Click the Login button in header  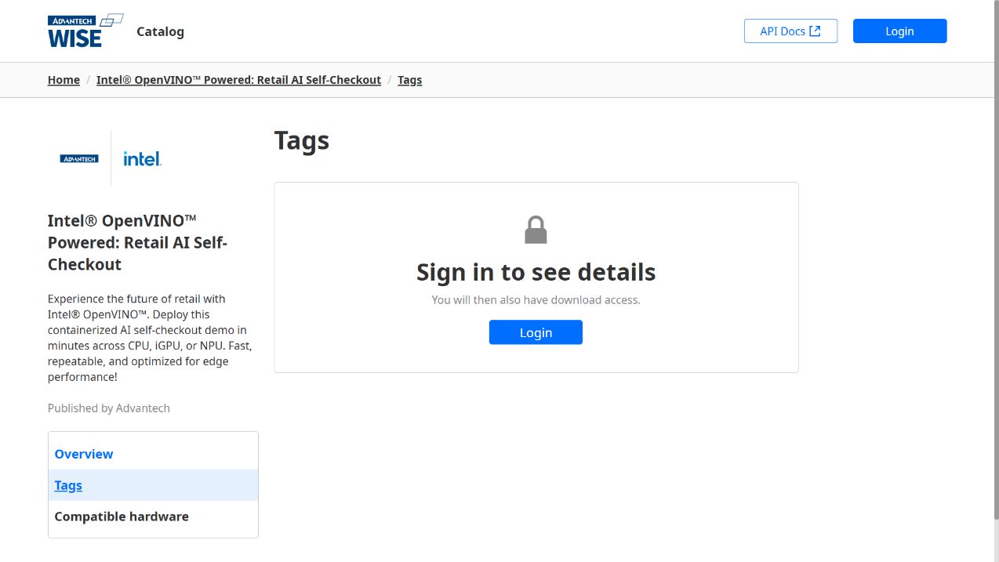point(899,31)
